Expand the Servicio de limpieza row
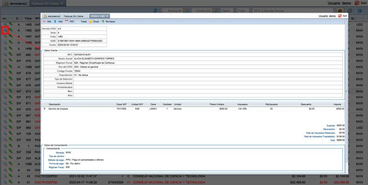The width and height of the screenshot is (368, 185). 45,109
